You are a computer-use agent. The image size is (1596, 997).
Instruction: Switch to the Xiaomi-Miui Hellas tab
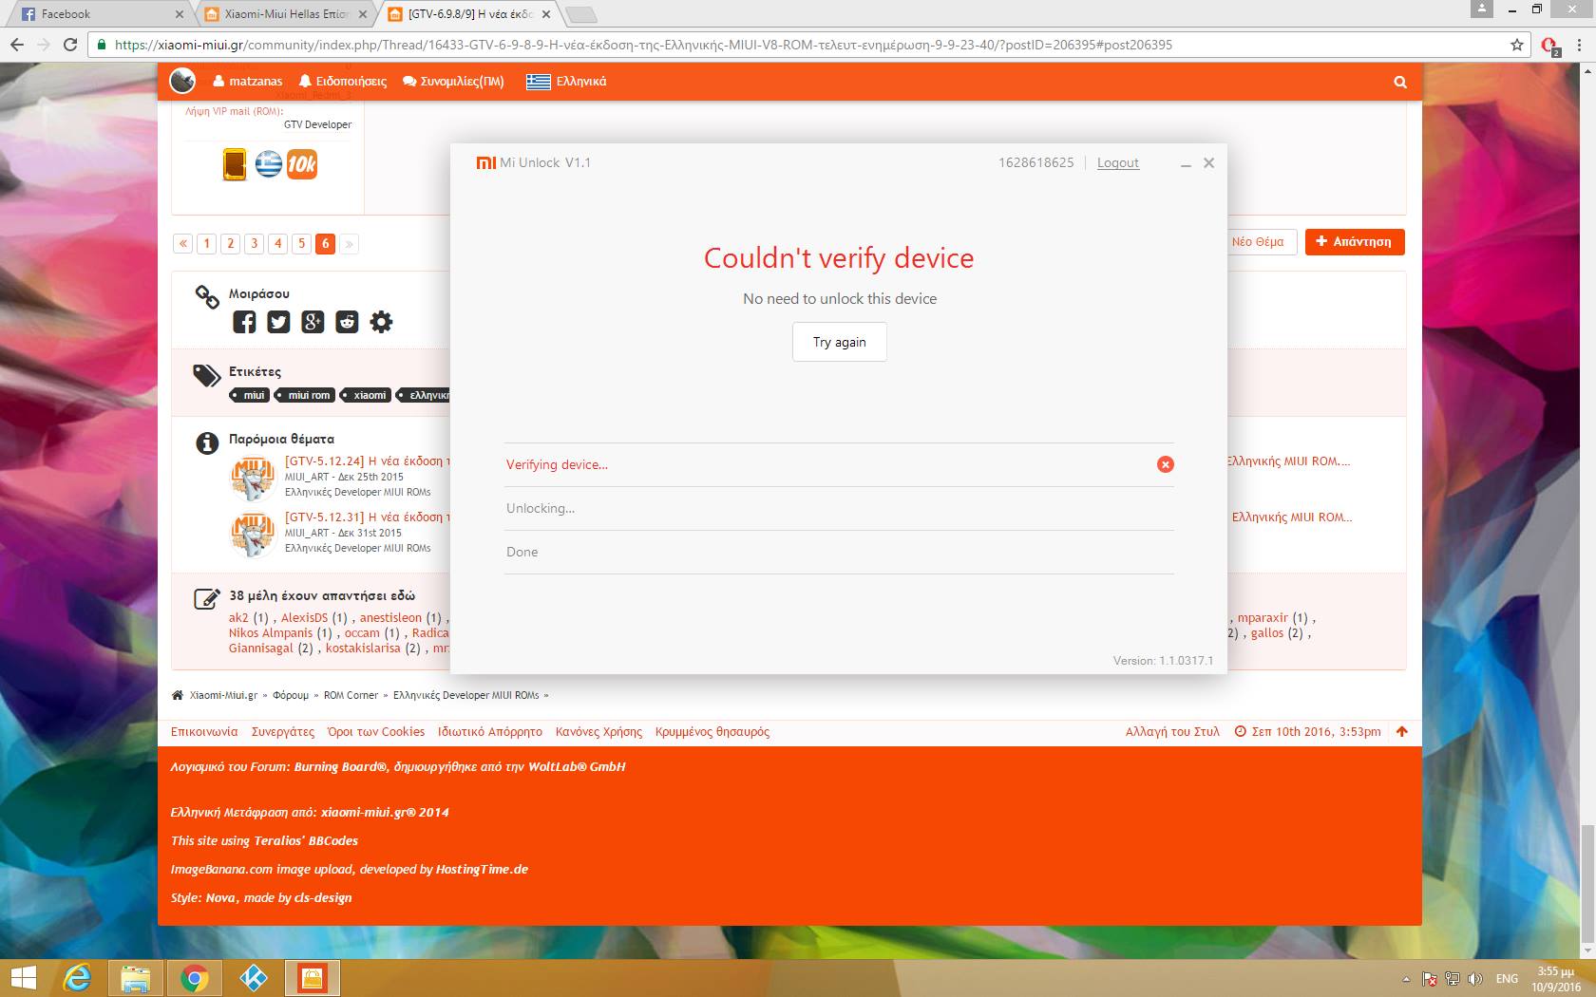285,14
